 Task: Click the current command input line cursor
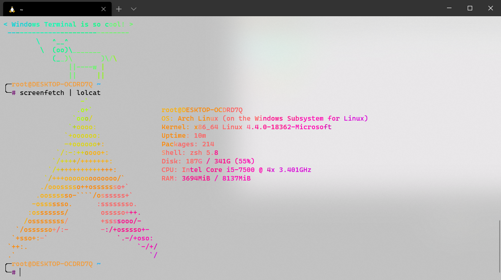tap(20, 272)
